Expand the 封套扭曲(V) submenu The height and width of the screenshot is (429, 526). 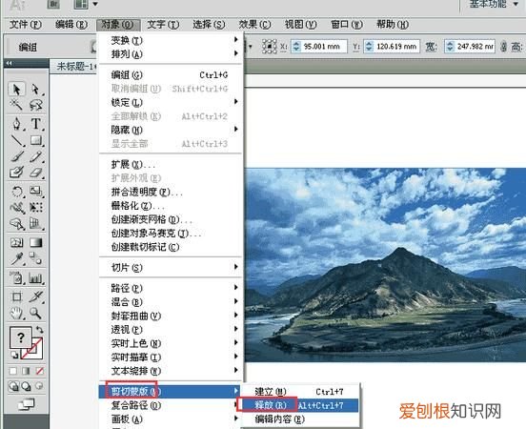[171, 316]
